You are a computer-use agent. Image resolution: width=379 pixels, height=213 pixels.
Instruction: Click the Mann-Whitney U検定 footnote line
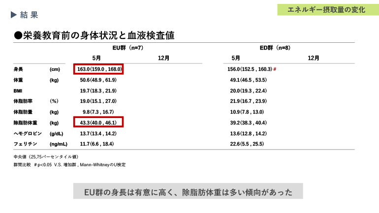pyautogui.click(x=69, y=165)
